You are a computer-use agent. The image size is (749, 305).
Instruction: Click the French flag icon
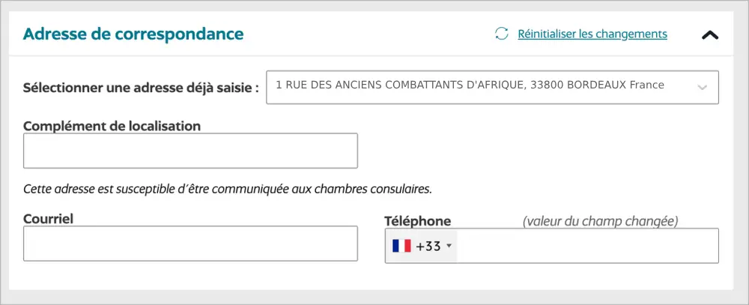click(x=401, y=246)
